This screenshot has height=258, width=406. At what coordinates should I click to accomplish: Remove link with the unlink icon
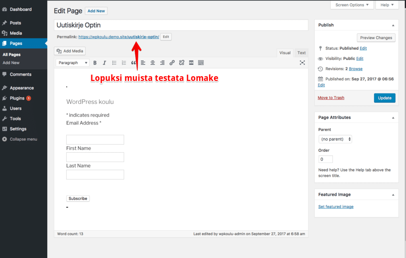(182, 63)
